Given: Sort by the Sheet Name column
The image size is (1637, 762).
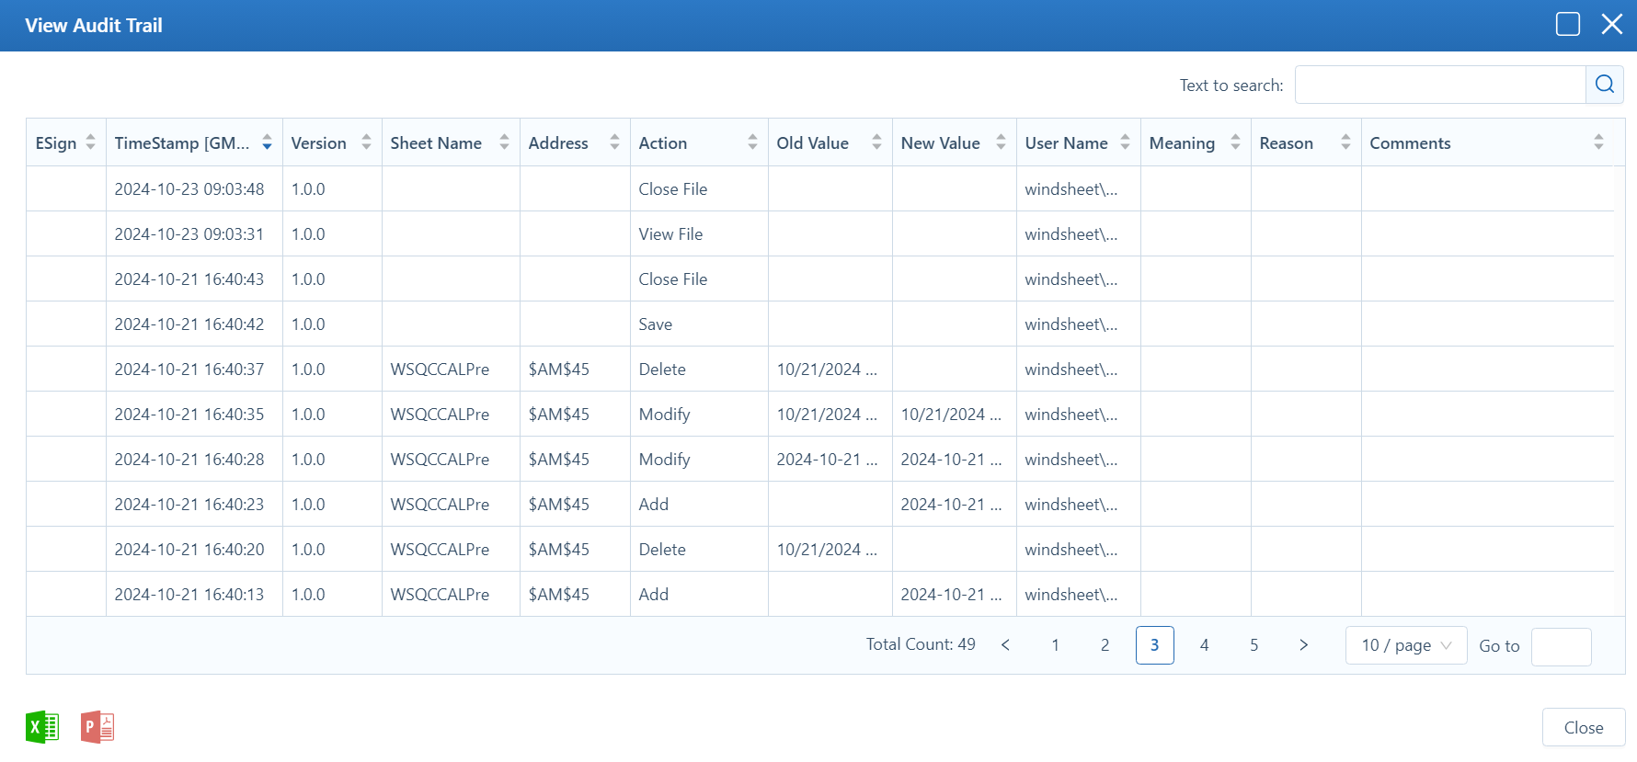Looking at the screenshot, I should [504, 142].
